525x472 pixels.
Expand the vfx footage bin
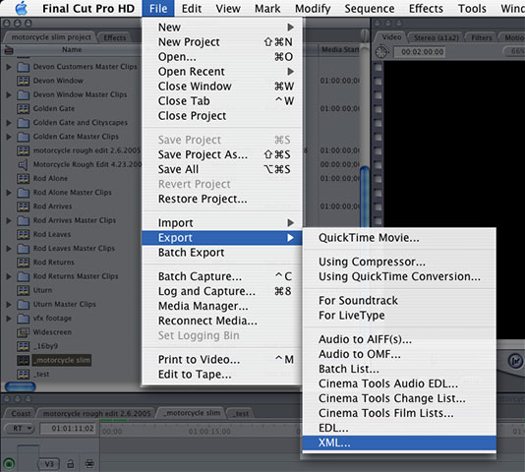(9, 319)
